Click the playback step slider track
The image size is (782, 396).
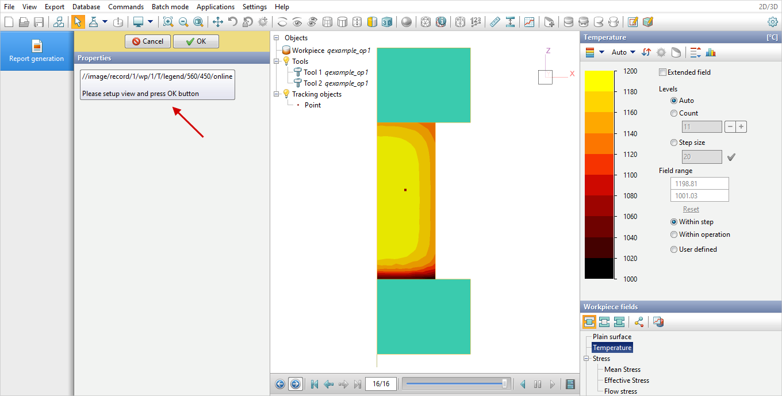click(x=454, y=384)
